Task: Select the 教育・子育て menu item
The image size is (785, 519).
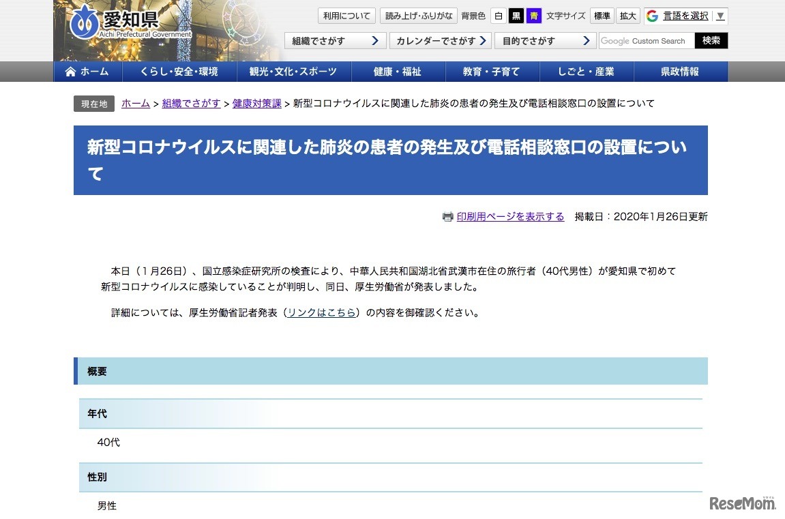Action: point(492,71)
